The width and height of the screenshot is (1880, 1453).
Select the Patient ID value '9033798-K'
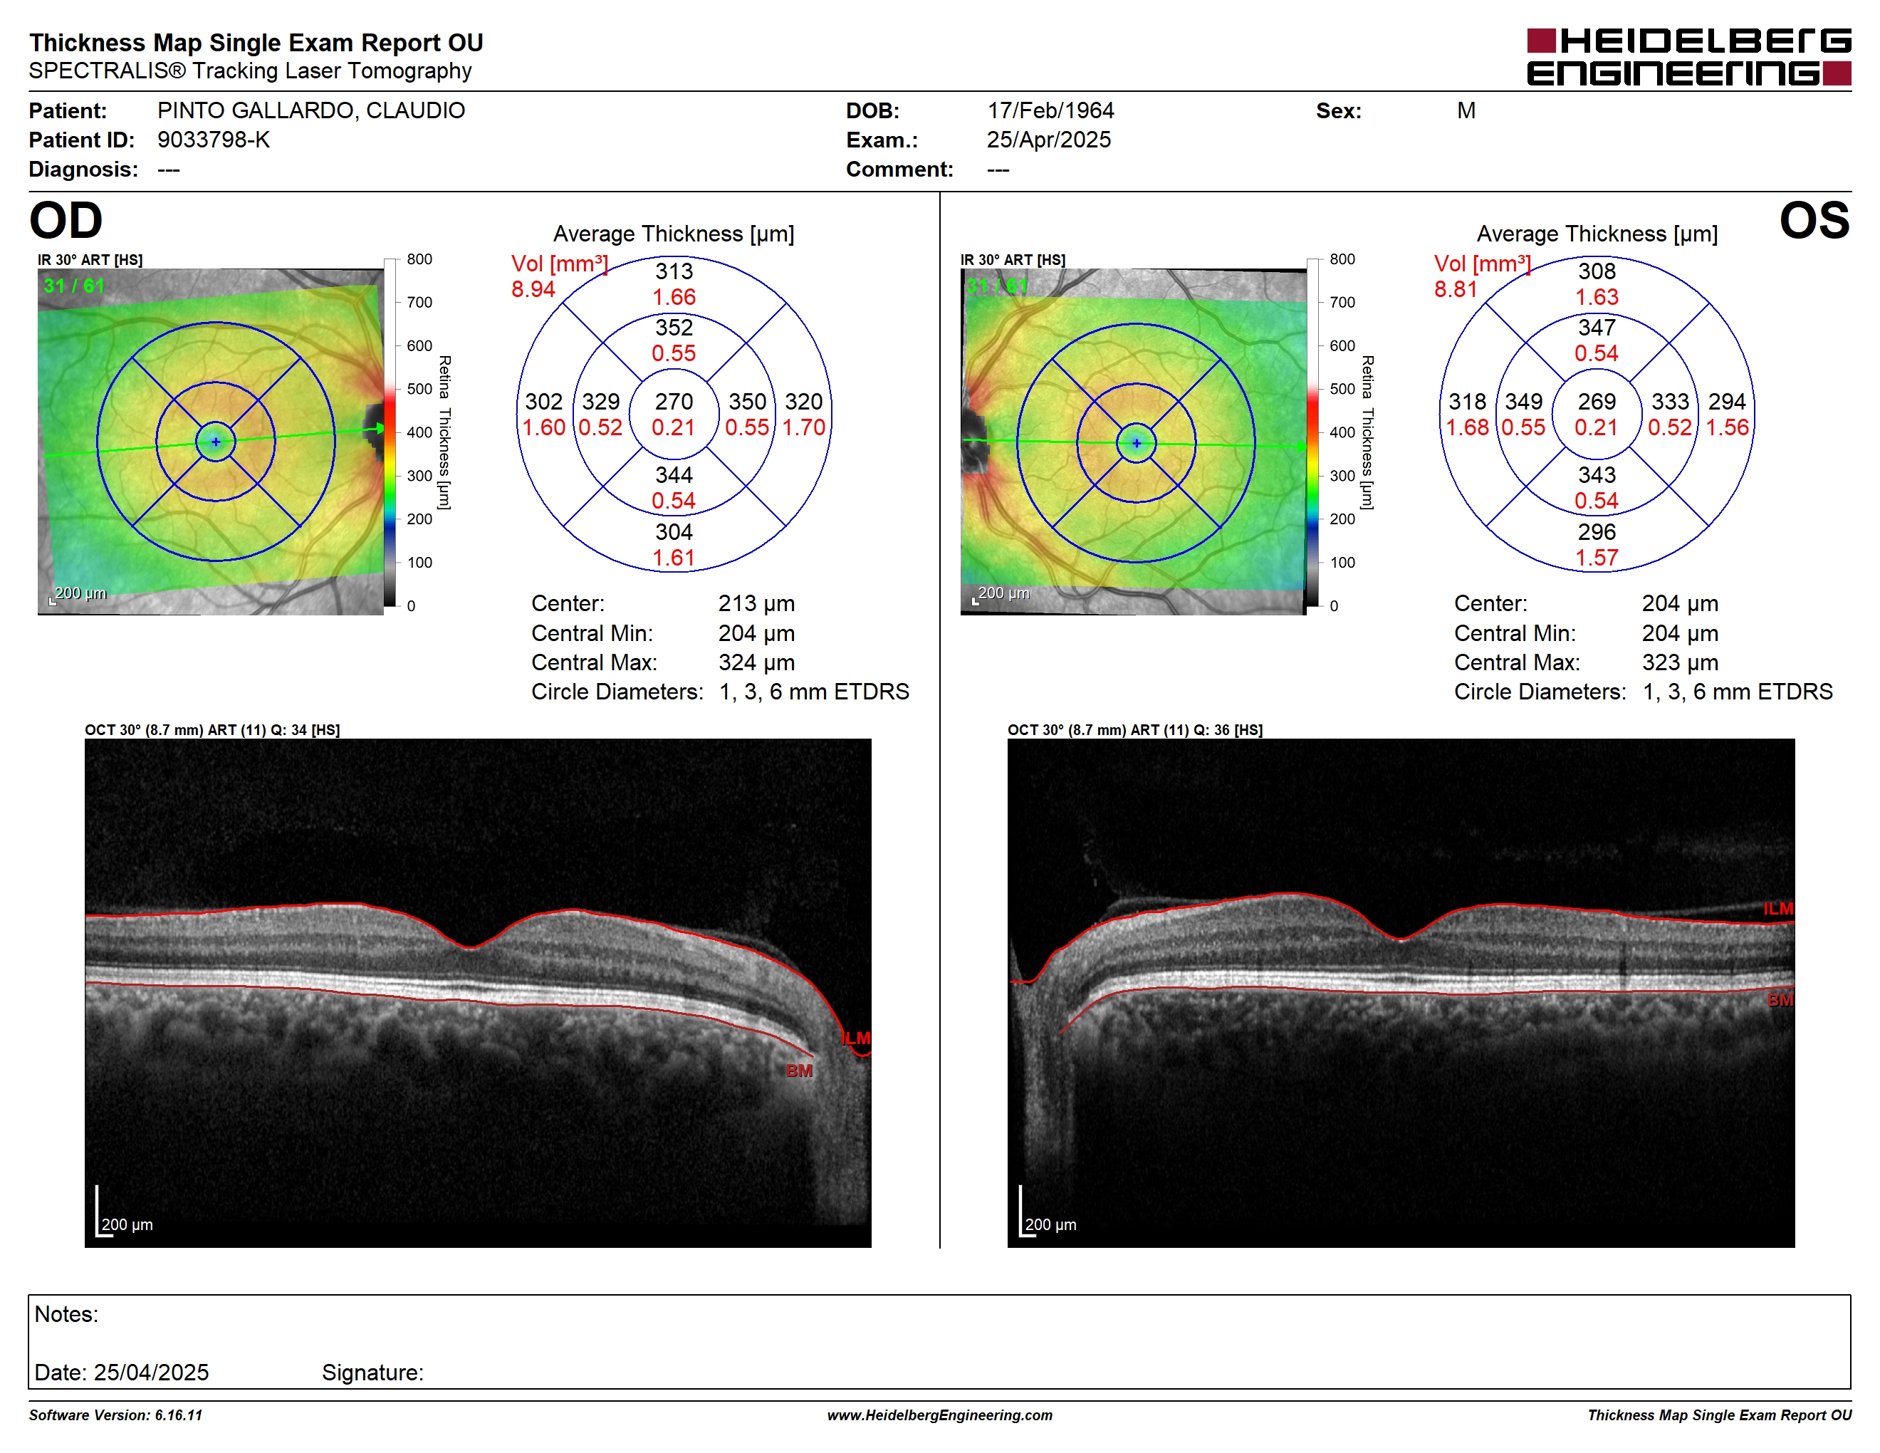tap(214, 140)
